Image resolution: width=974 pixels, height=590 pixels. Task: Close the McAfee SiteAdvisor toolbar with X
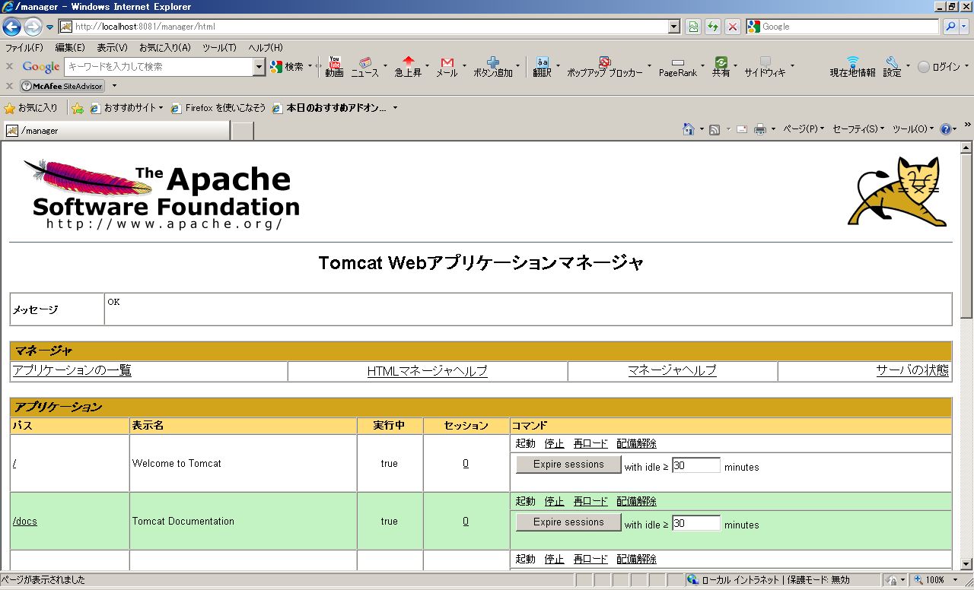coord(9,86)
